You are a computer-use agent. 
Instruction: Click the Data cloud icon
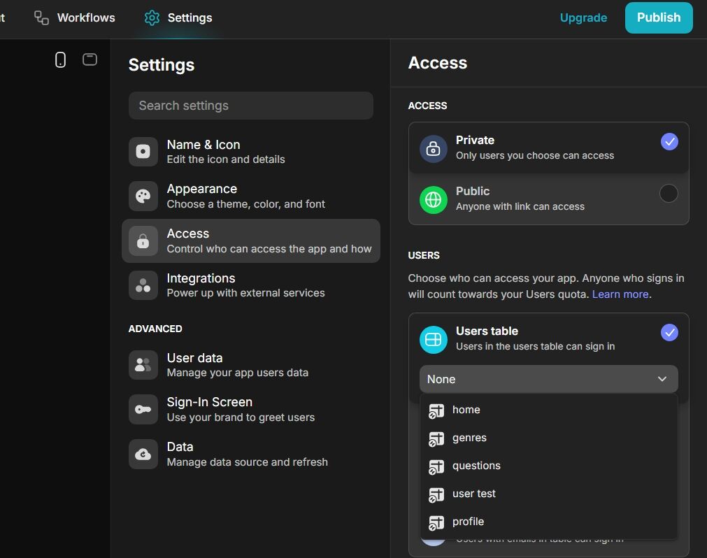click(x=143, y=454)
